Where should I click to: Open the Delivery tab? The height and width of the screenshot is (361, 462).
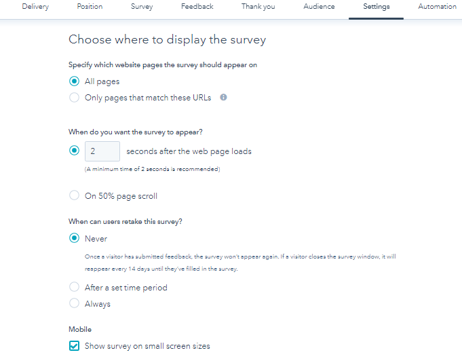(x=35, y=7)
